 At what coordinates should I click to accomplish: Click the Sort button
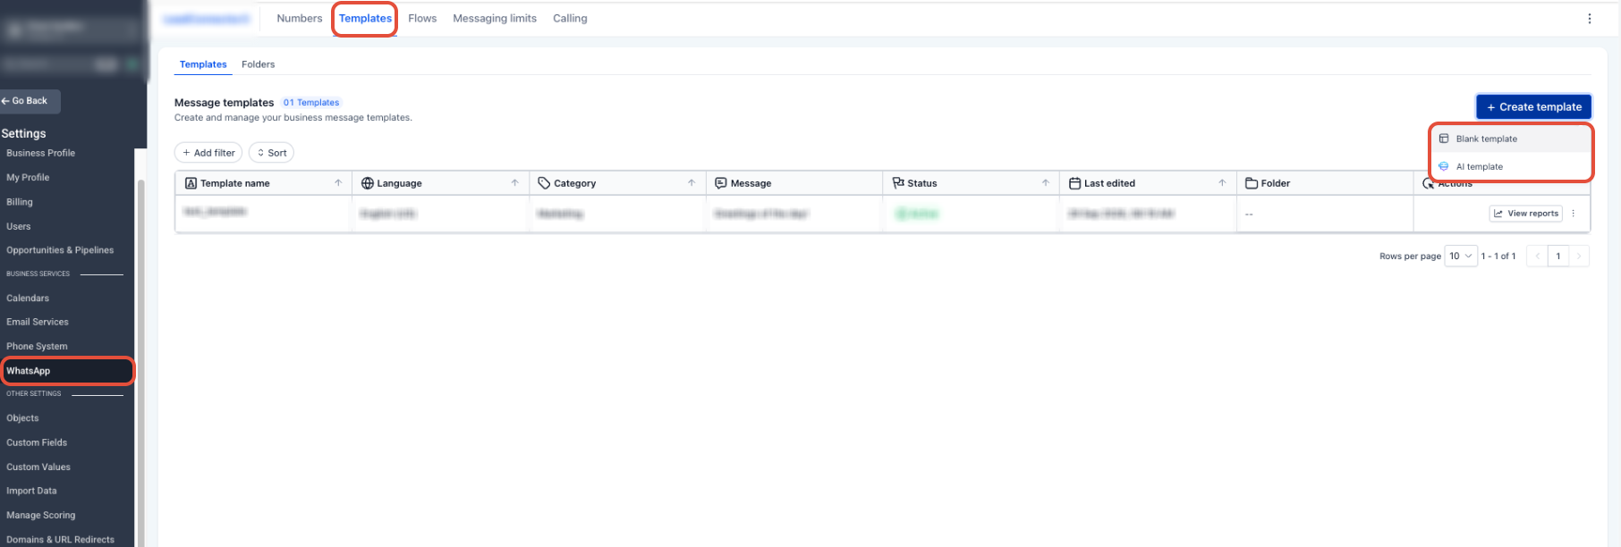point(272,153)
